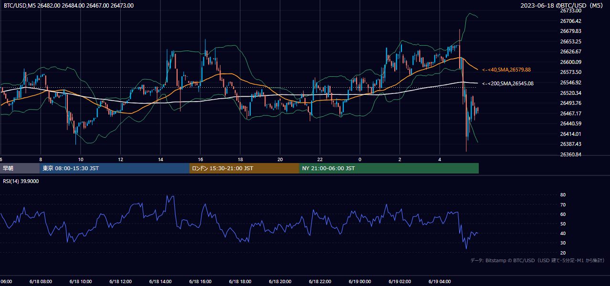The width and height of the screenshot is (610, 286).
Task: Click hour tick 8 under price chart
Action: (x=41, y=160)
